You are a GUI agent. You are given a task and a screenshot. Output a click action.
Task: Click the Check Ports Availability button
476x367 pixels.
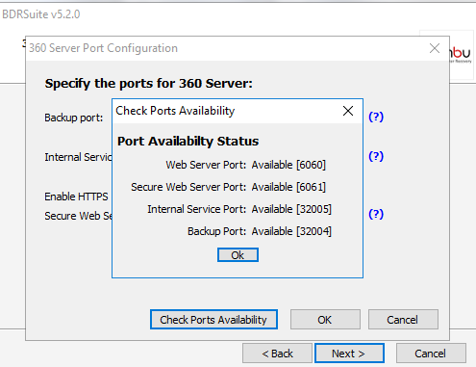tap(213, 320)
